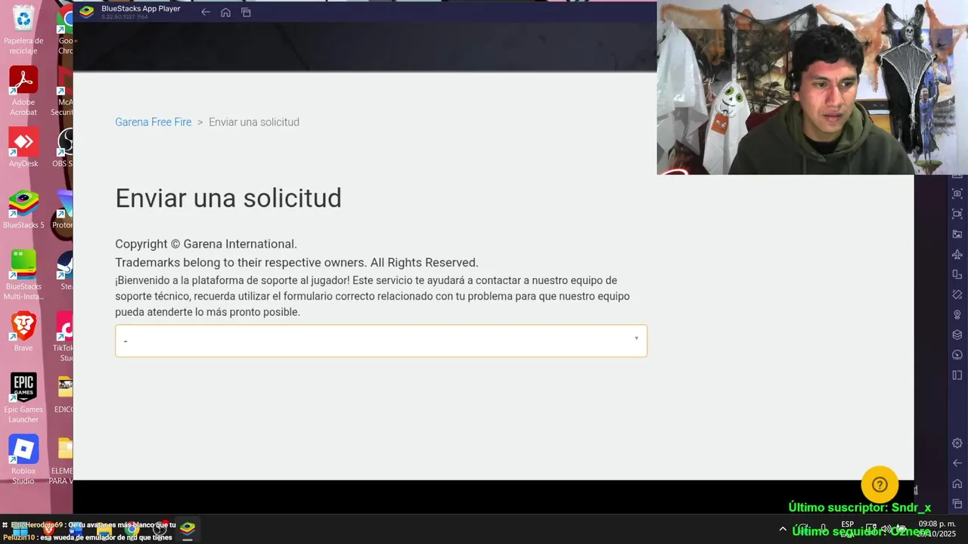Screen dimensions: 968x544
Task: Launch AnyDesk from the desktop
Action: (x=23, y=147)
